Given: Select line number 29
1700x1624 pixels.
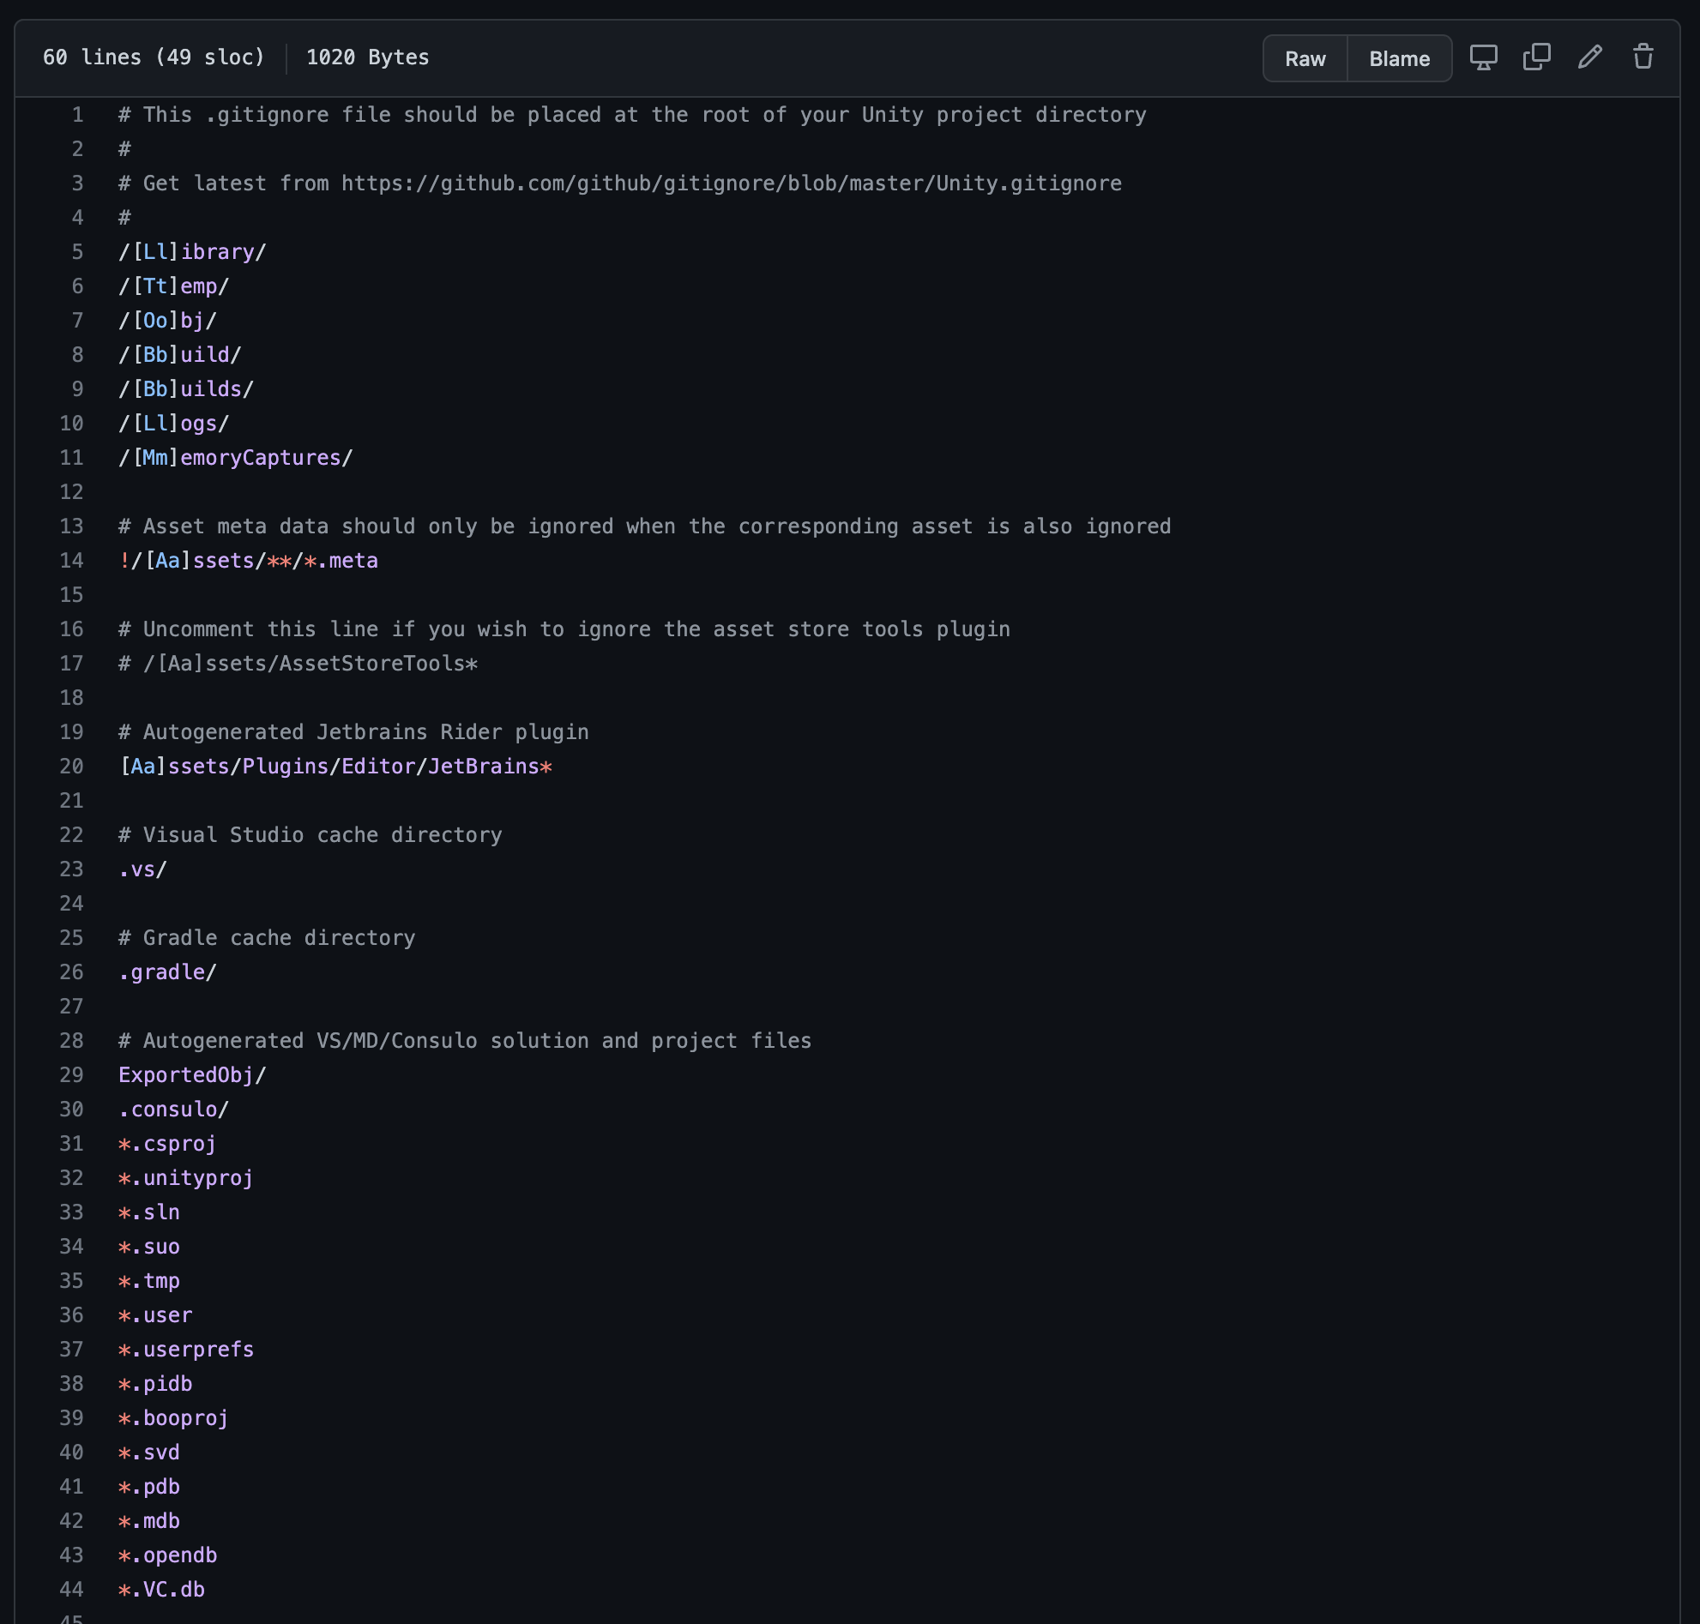Looking at the screenshot, I should click(72, 1075).
